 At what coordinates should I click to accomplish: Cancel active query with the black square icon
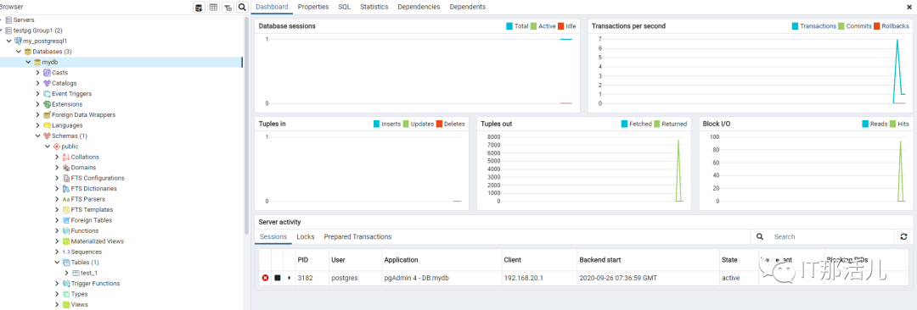278,278
